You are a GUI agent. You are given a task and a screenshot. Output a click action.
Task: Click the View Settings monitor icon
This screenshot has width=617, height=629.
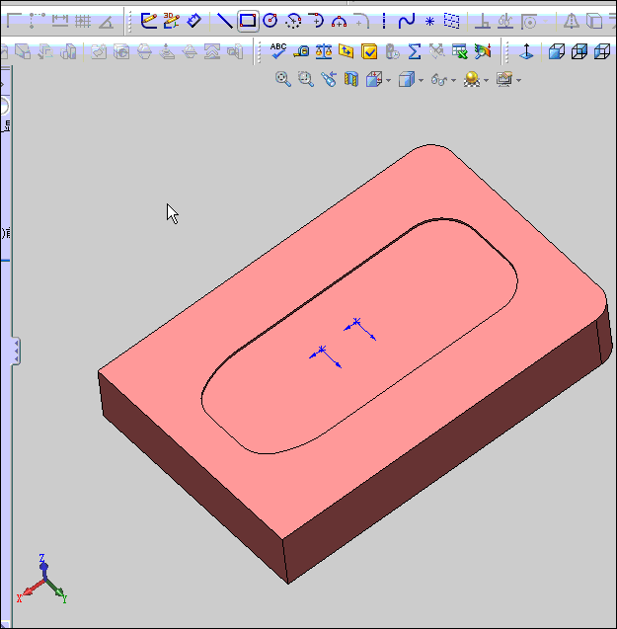504,79
